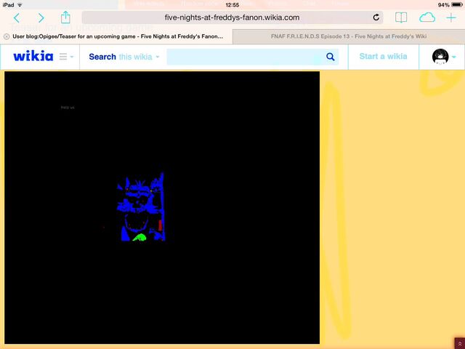Image resolution: width=465 pixels, height=349 pixels.
Task: Open the 'this wikia' search scope dropdown
Action: [139, 57]
